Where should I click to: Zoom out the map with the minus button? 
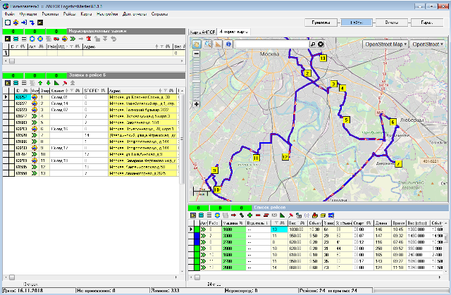coord(197,54)
